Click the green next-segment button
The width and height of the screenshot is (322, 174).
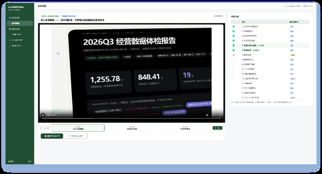[x=217, y=128]
